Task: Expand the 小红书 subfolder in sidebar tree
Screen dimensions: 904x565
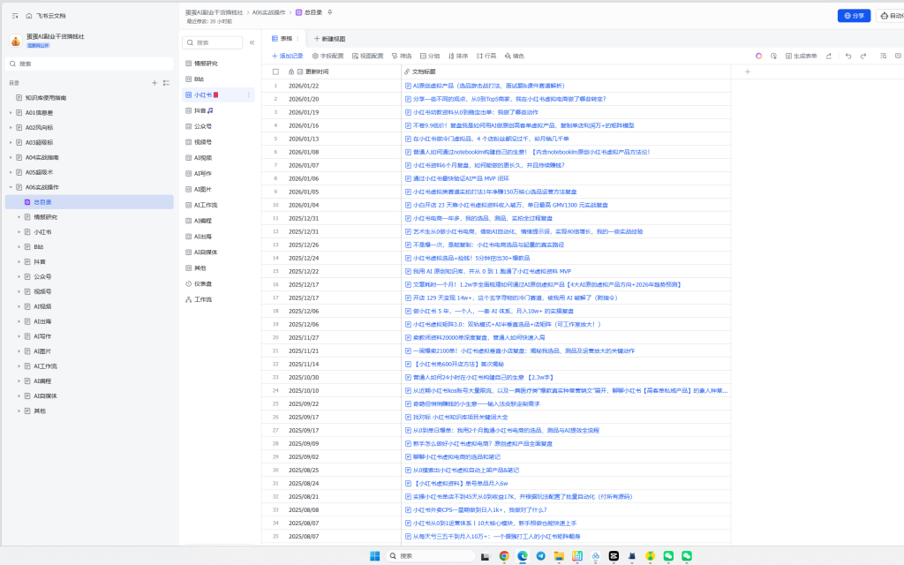Action: click(x=19, y=232)
